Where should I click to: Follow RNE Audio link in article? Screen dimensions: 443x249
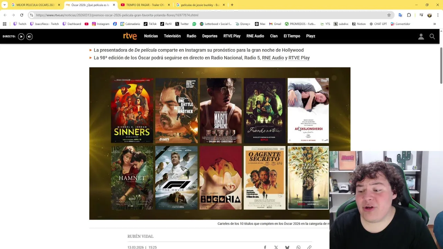point(273,58)
